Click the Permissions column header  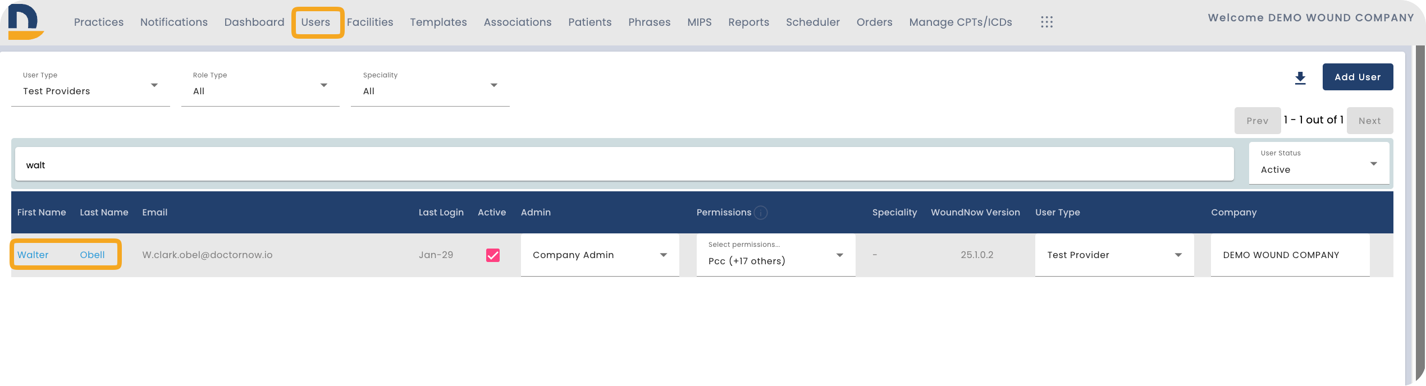coord(724,212)
